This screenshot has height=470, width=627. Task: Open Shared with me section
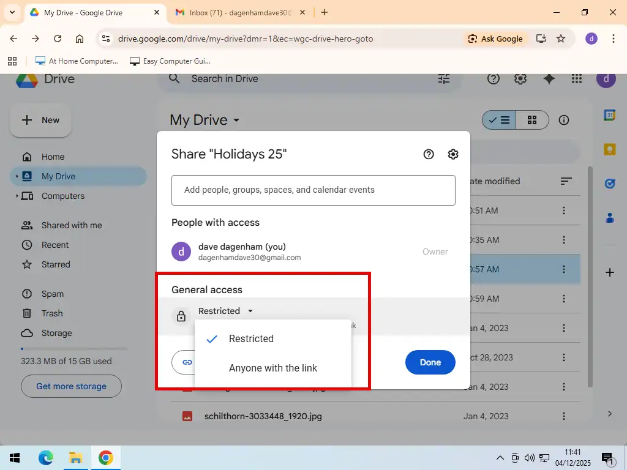pos(72,225)
